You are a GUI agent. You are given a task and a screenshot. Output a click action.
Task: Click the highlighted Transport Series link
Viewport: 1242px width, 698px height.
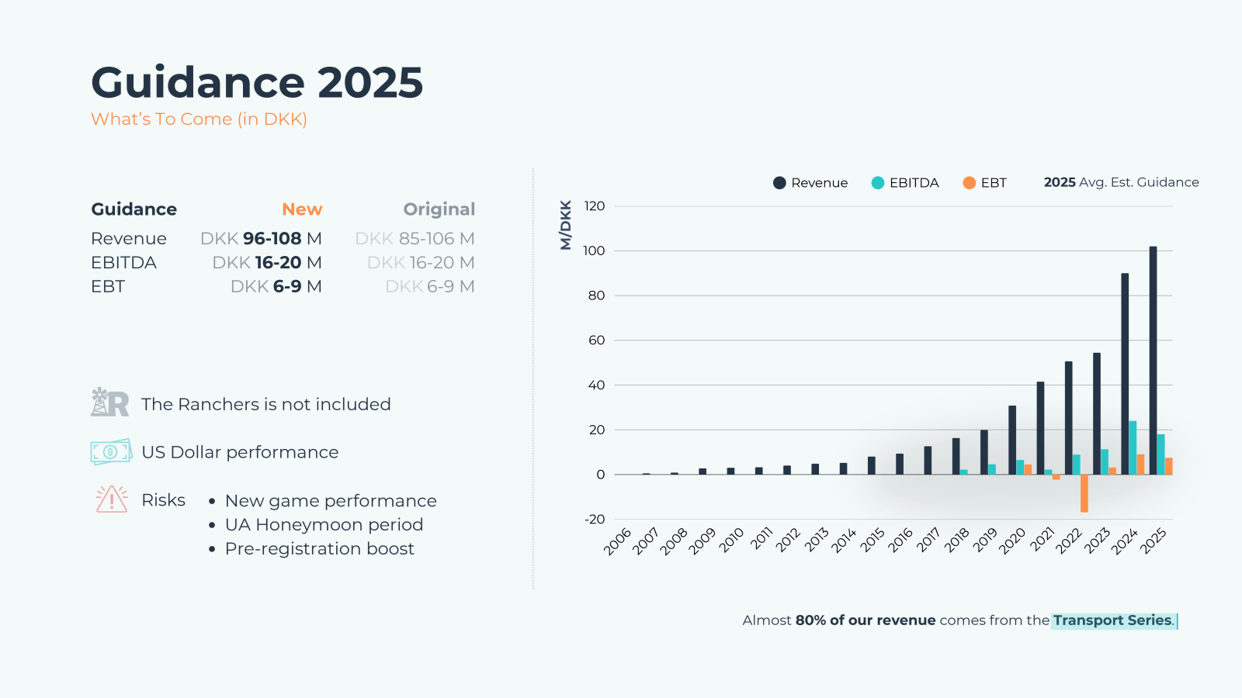1112,620
